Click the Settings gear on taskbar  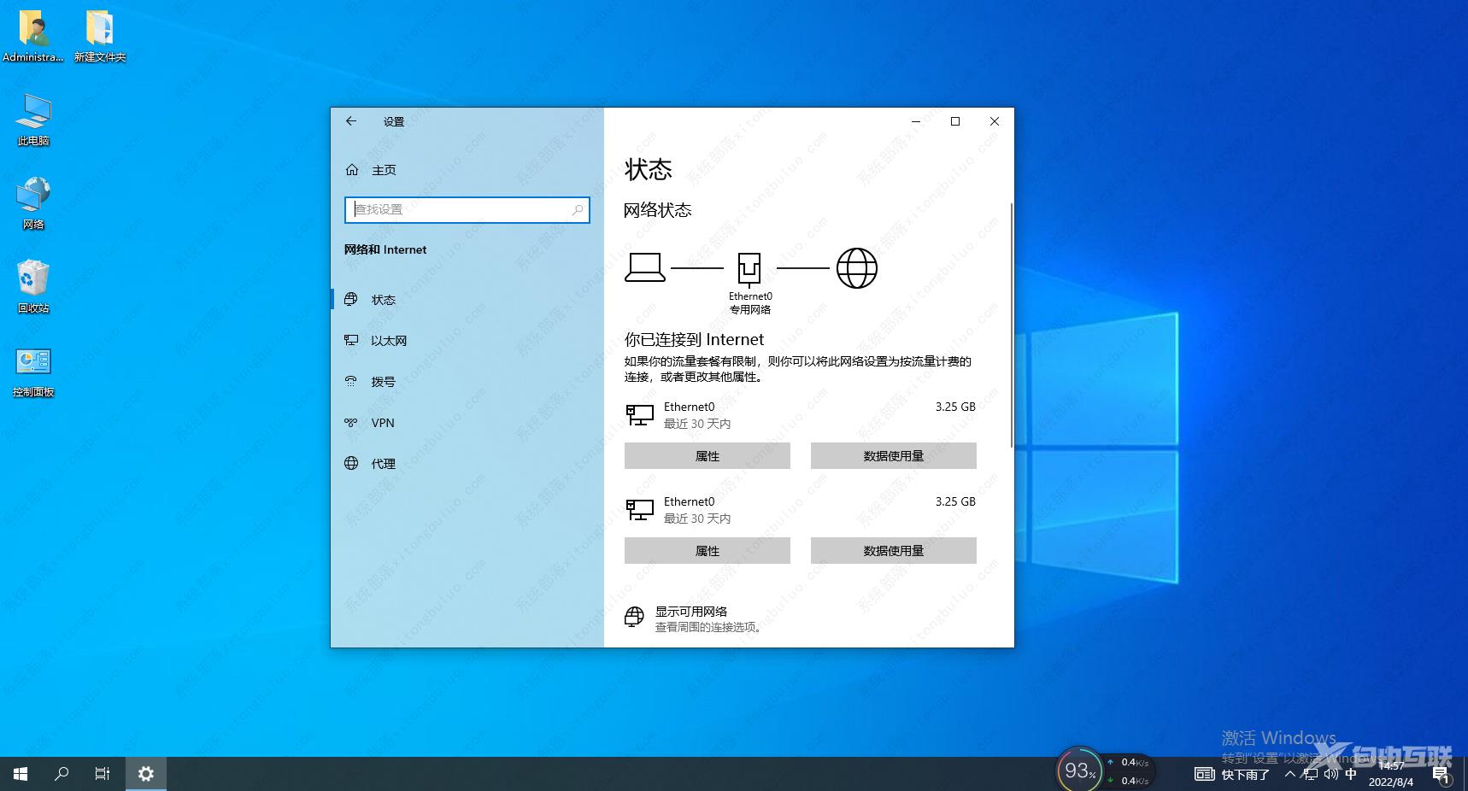pyautogui.click(x=146, y=774)
